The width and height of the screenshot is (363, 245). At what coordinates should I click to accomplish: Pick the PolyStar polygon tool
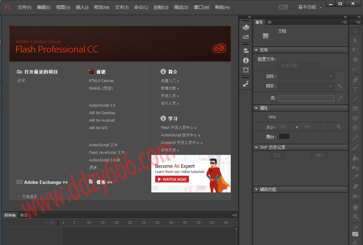[355, 128]
